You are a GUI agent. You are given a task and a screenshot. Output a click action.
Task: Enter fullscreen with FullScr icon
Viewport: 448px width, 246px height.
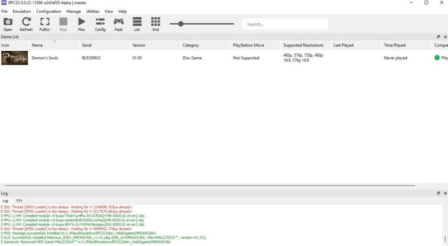click(x=45, y=24)
